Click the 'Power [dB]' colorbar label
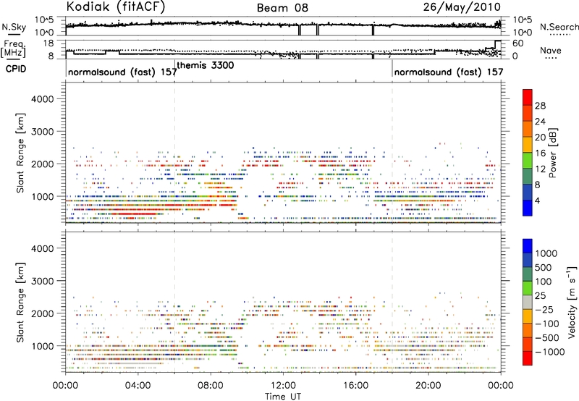This screenshot has width=579, height=401. [x=552, y=153]
